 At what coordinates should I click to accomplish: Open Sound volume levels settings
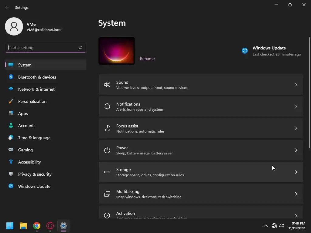(x=201, y=85)
